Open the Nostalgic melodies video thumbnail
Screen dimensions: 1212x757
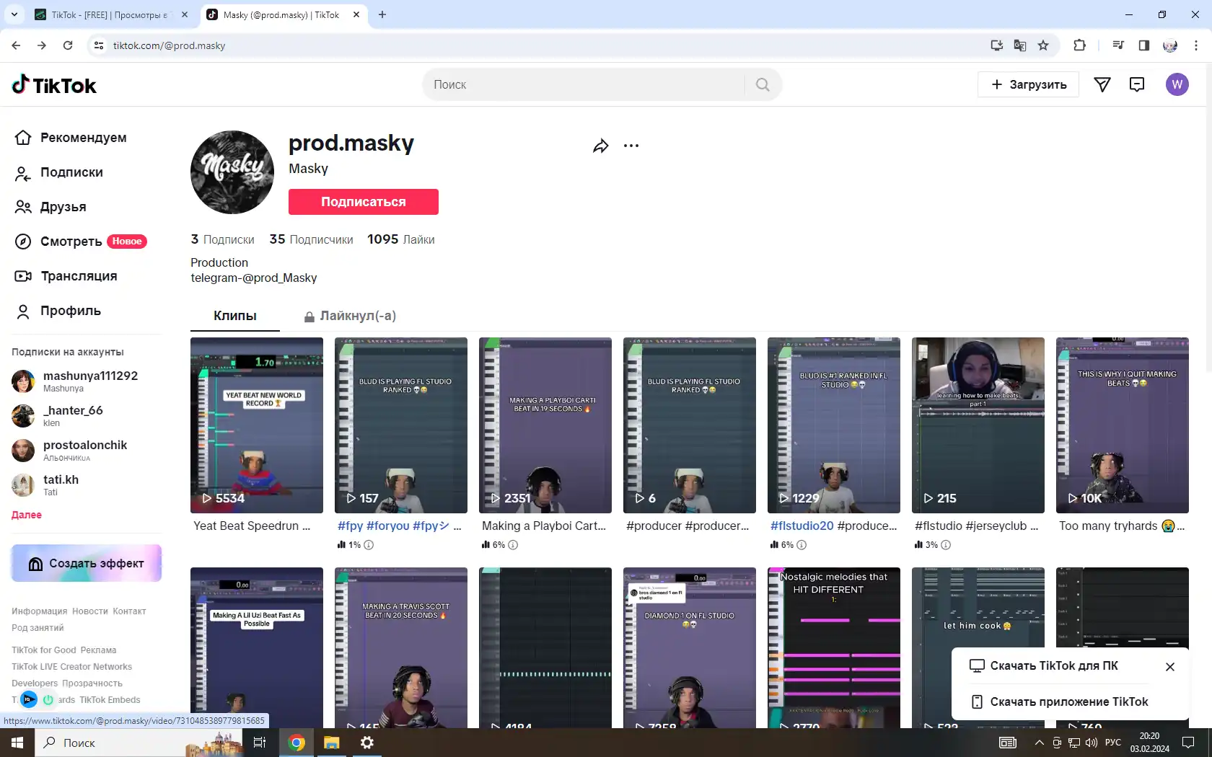point(834,647)
